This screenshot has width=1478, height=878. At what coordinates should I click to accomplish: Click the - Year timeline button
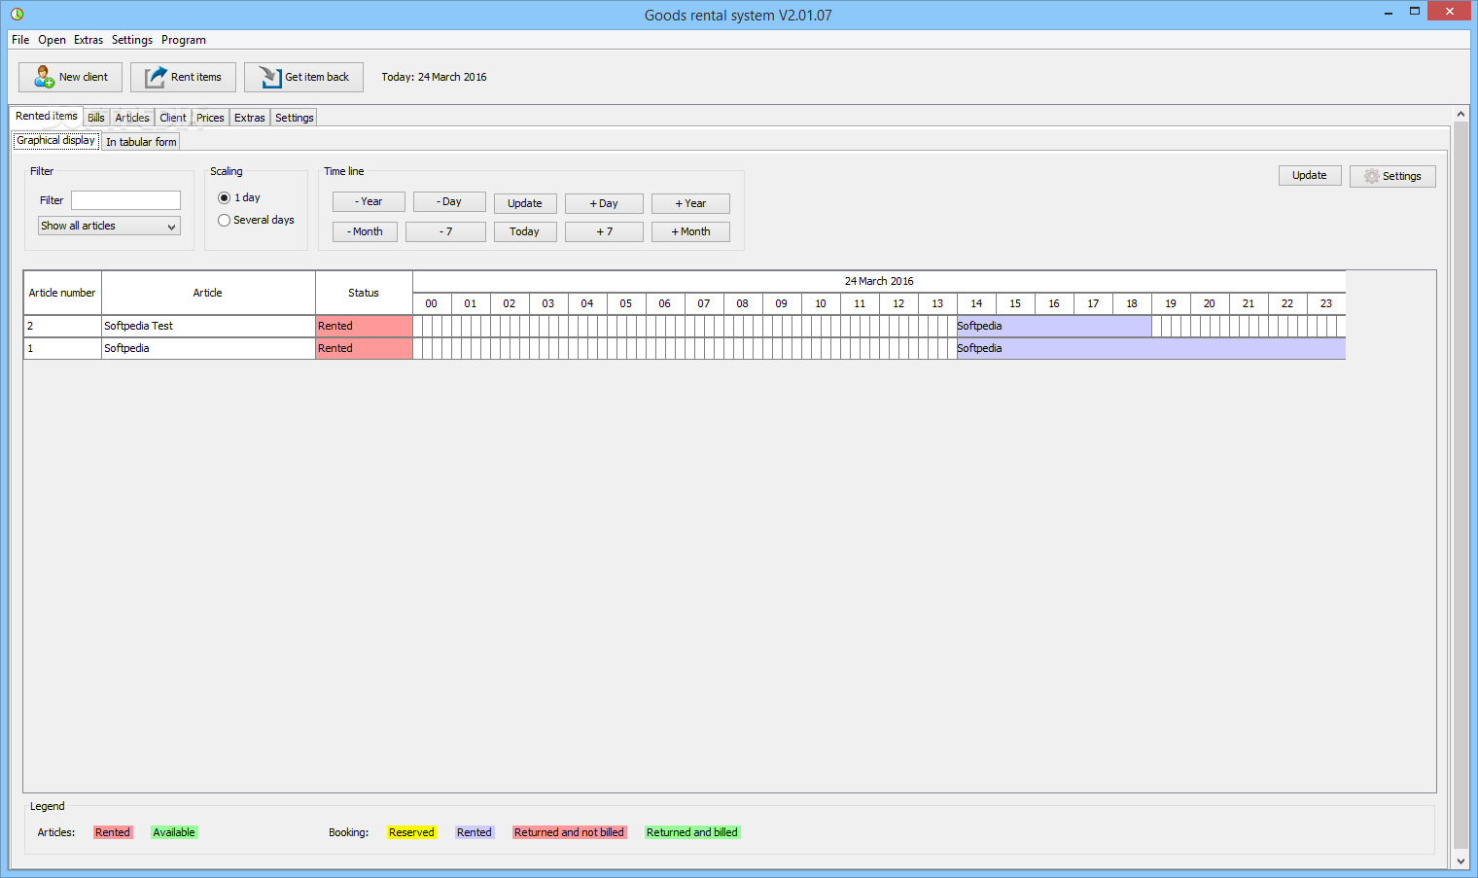[369, 201]
